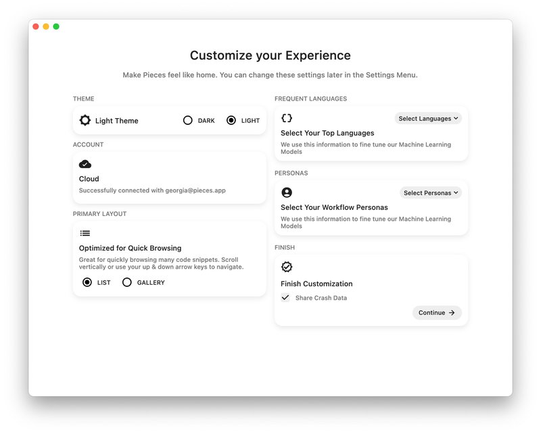Click the chevron on Select Personas
This screenshot has width=541, height=434.
coord(454,192)
